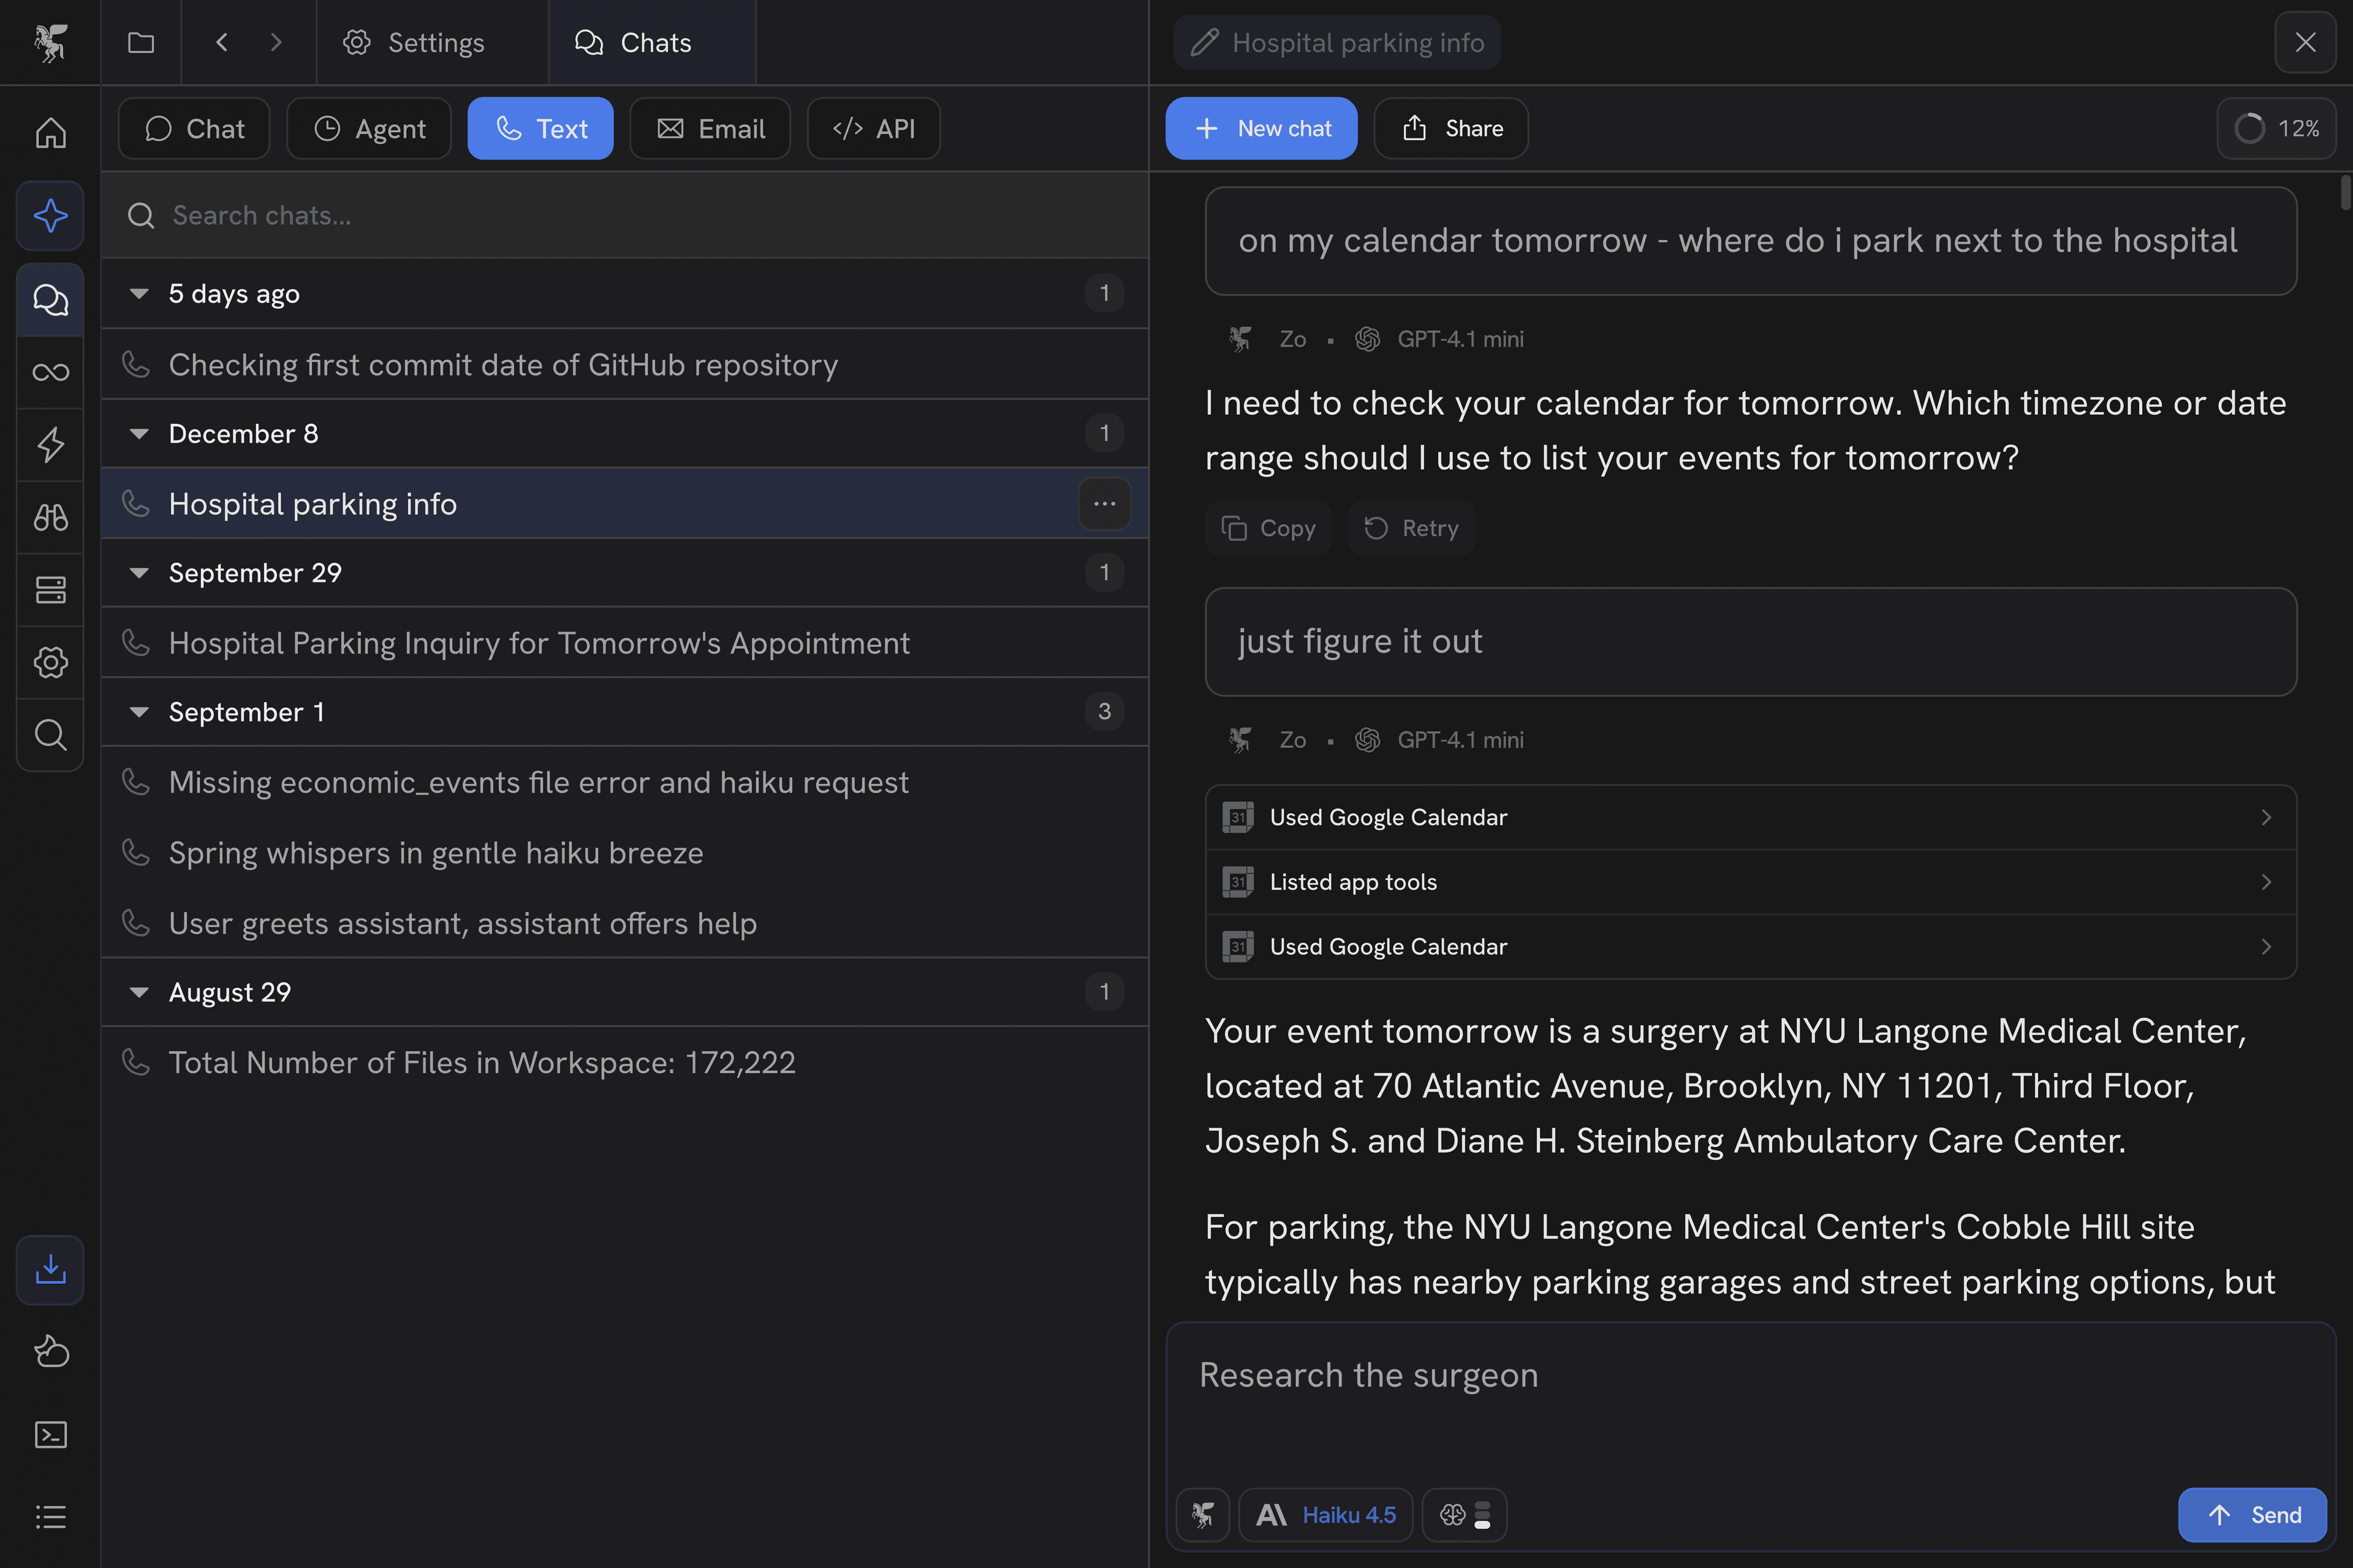Click the terminal icon in sidebar

click(50, 1435)
